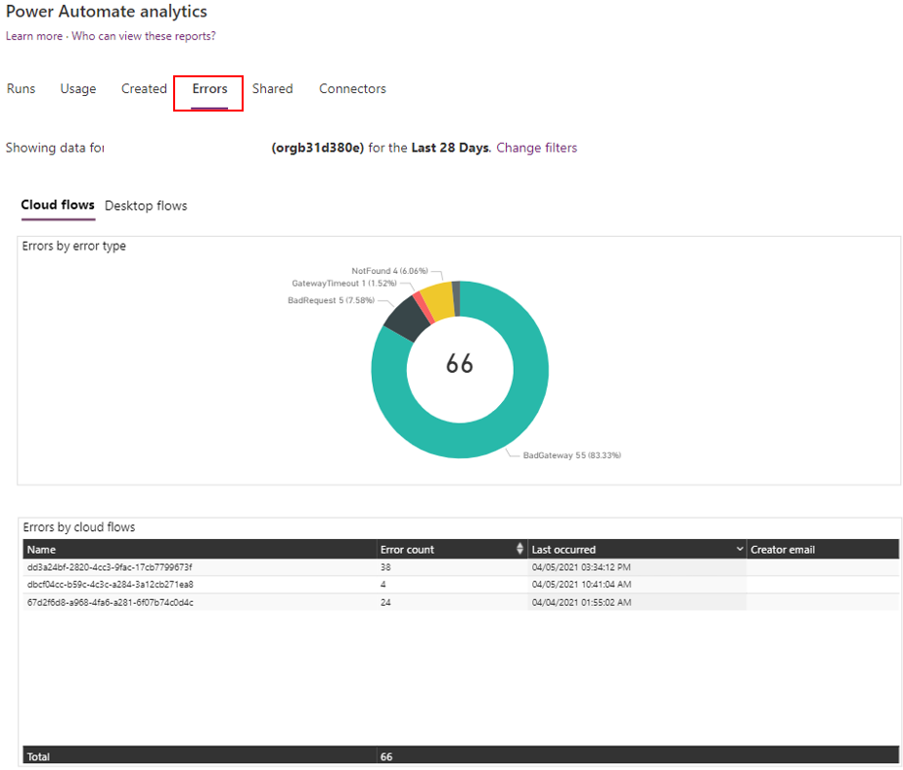Click date cell 04/05/2021 10:41:04 AM
This screenshot has width=903, height=770.
(x=582, y=584)
